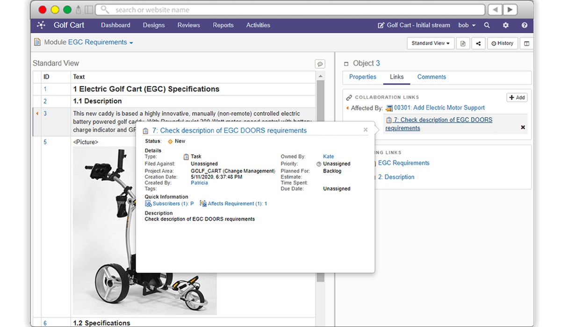561x327 pixels.
Task: Open requirement ID 2 link
Action: (45, 101)
